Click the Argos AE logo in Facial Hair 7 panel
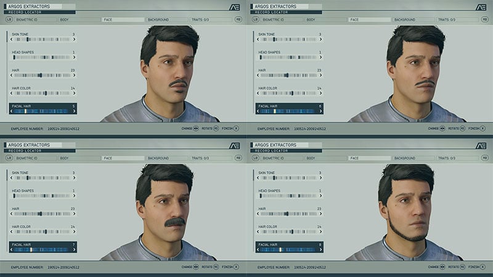 click(235, 146)
